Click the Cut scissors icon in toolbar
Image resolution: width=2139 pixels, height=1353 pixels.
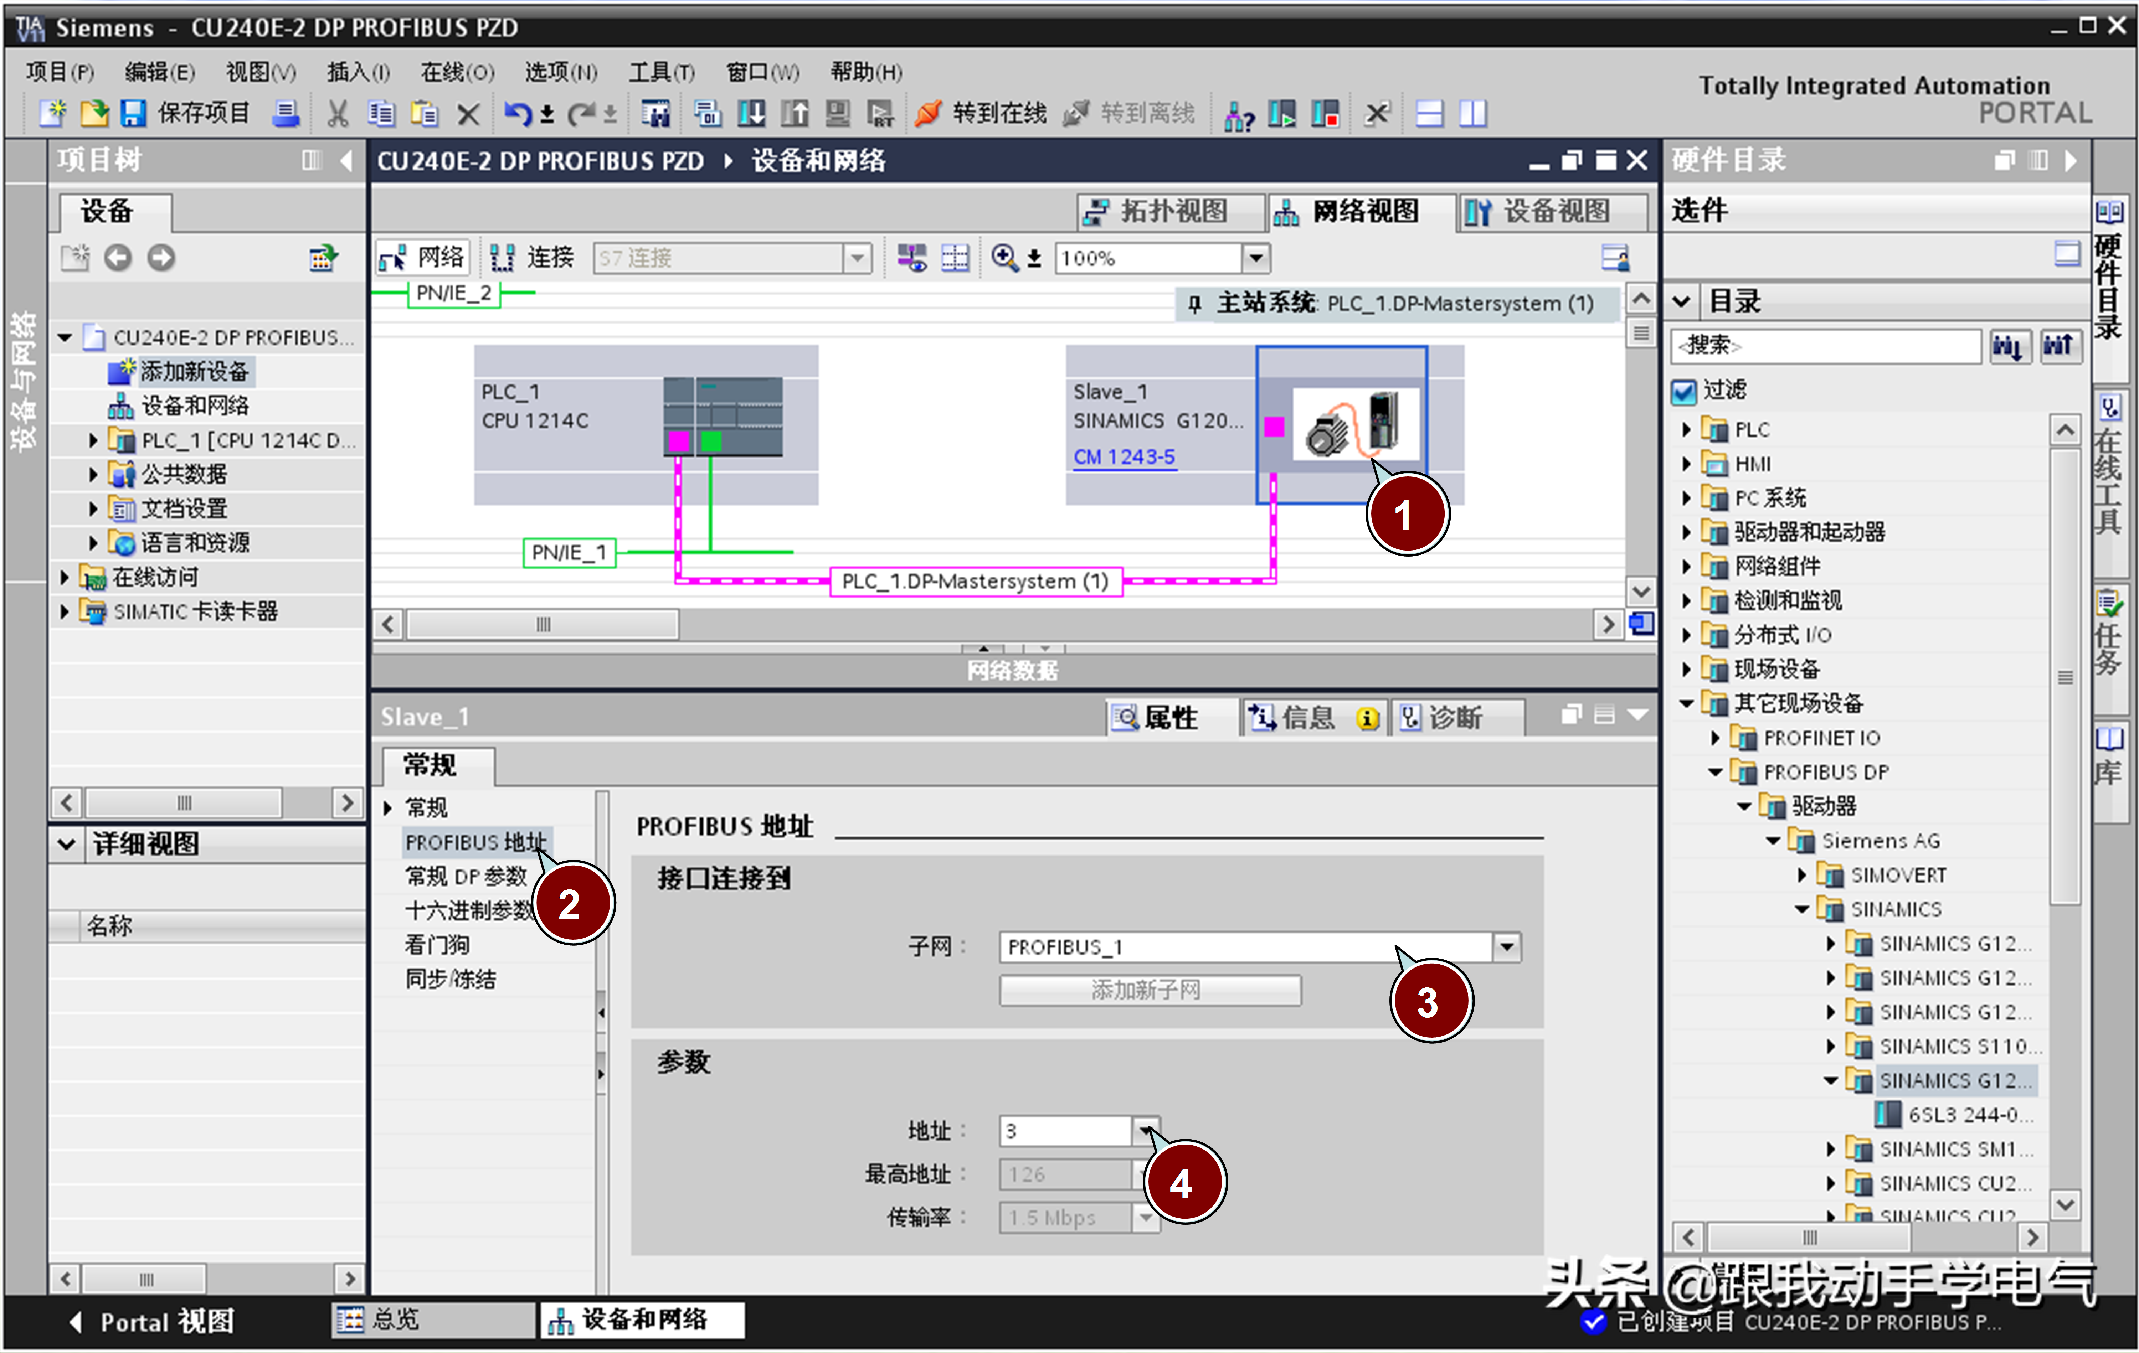click(x=338, y=113)
